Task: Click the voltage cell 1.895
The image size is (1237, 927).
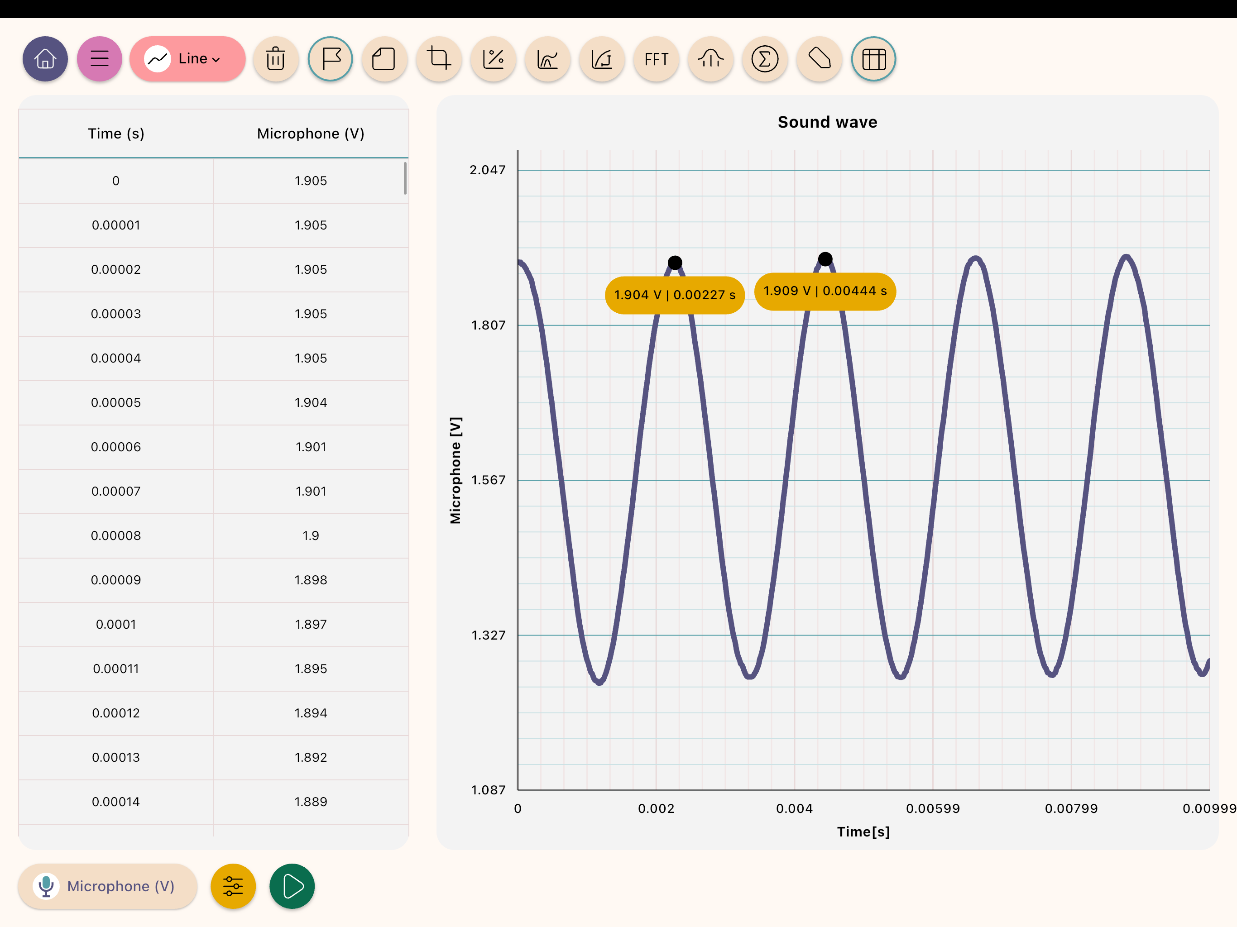Action: (311, 669)
